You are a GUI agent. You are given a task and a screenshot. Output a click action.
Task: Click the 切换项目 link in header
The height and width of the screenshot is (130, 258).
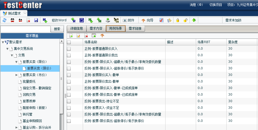216,5
